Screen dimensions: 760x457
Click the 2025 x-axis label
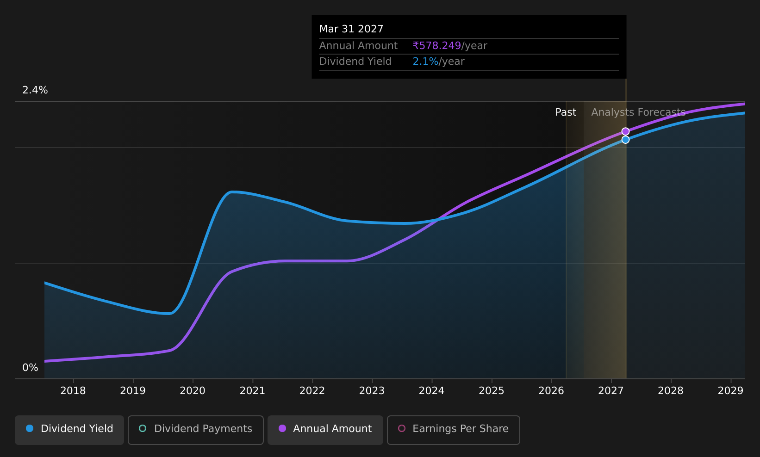click(492, 391)
